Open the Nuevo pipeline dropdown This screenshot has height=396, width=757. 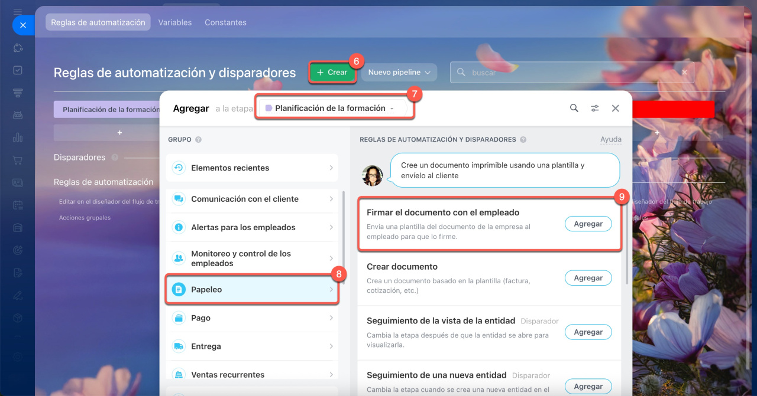tap(399, 73)
